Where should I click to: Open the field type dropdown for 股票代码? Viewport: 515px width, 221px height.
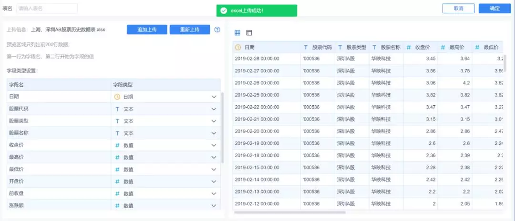(x=214, y=109)
